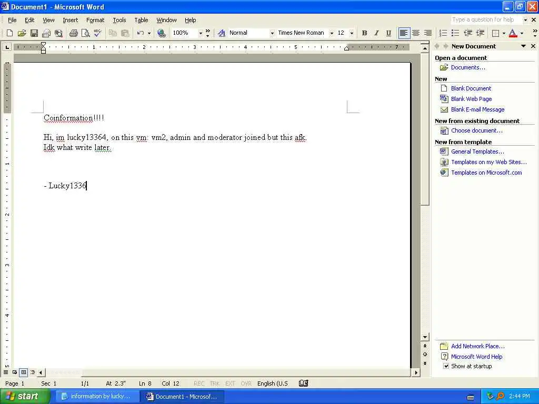Click the Paste toolbar icon
This screenshot has width=539, height=404.
(125, 33)
